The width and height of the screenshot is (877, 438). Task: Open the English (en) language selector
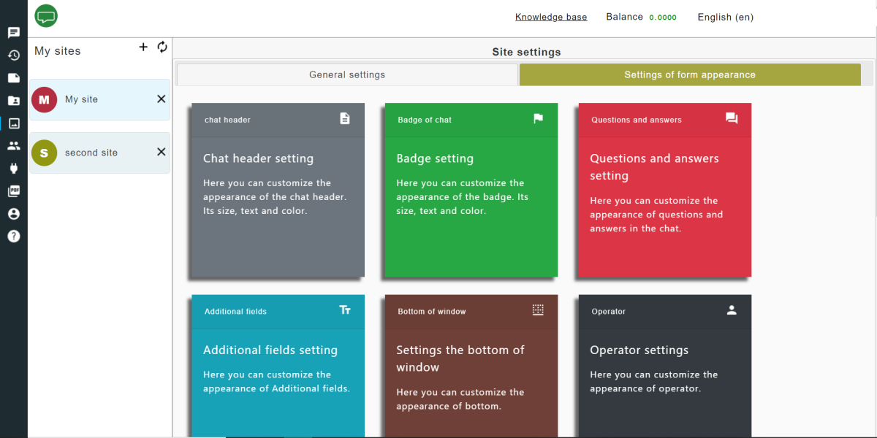[725, 17]
